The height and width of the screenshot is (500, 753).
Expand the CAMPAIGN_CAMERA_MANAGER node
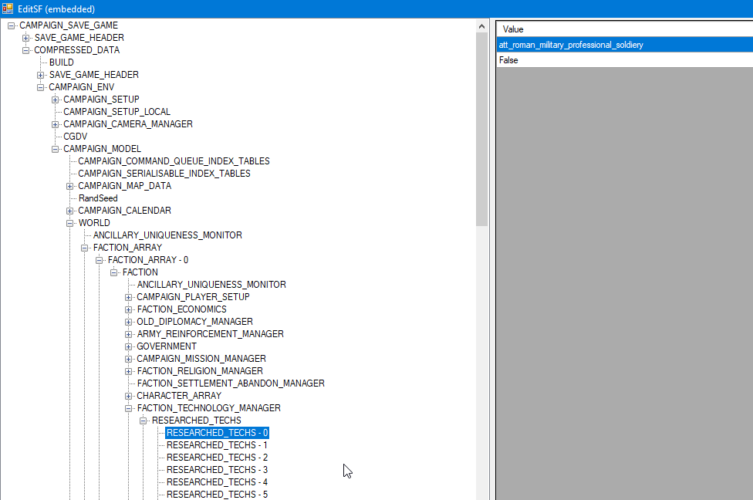click(x=56, y=124)
